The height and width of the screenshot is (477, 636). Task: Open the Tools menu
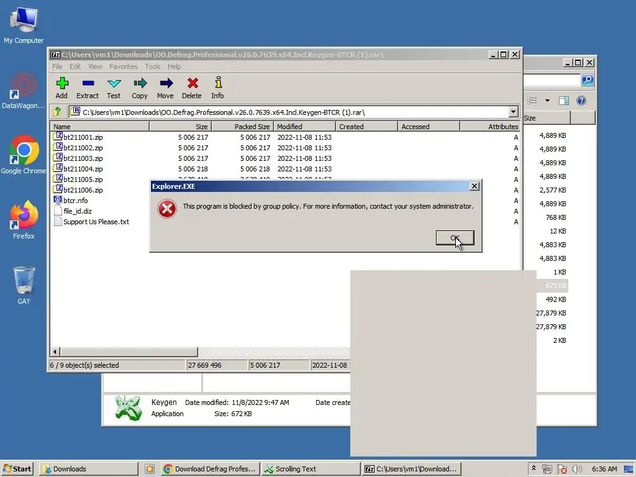[x=153, y=66]
